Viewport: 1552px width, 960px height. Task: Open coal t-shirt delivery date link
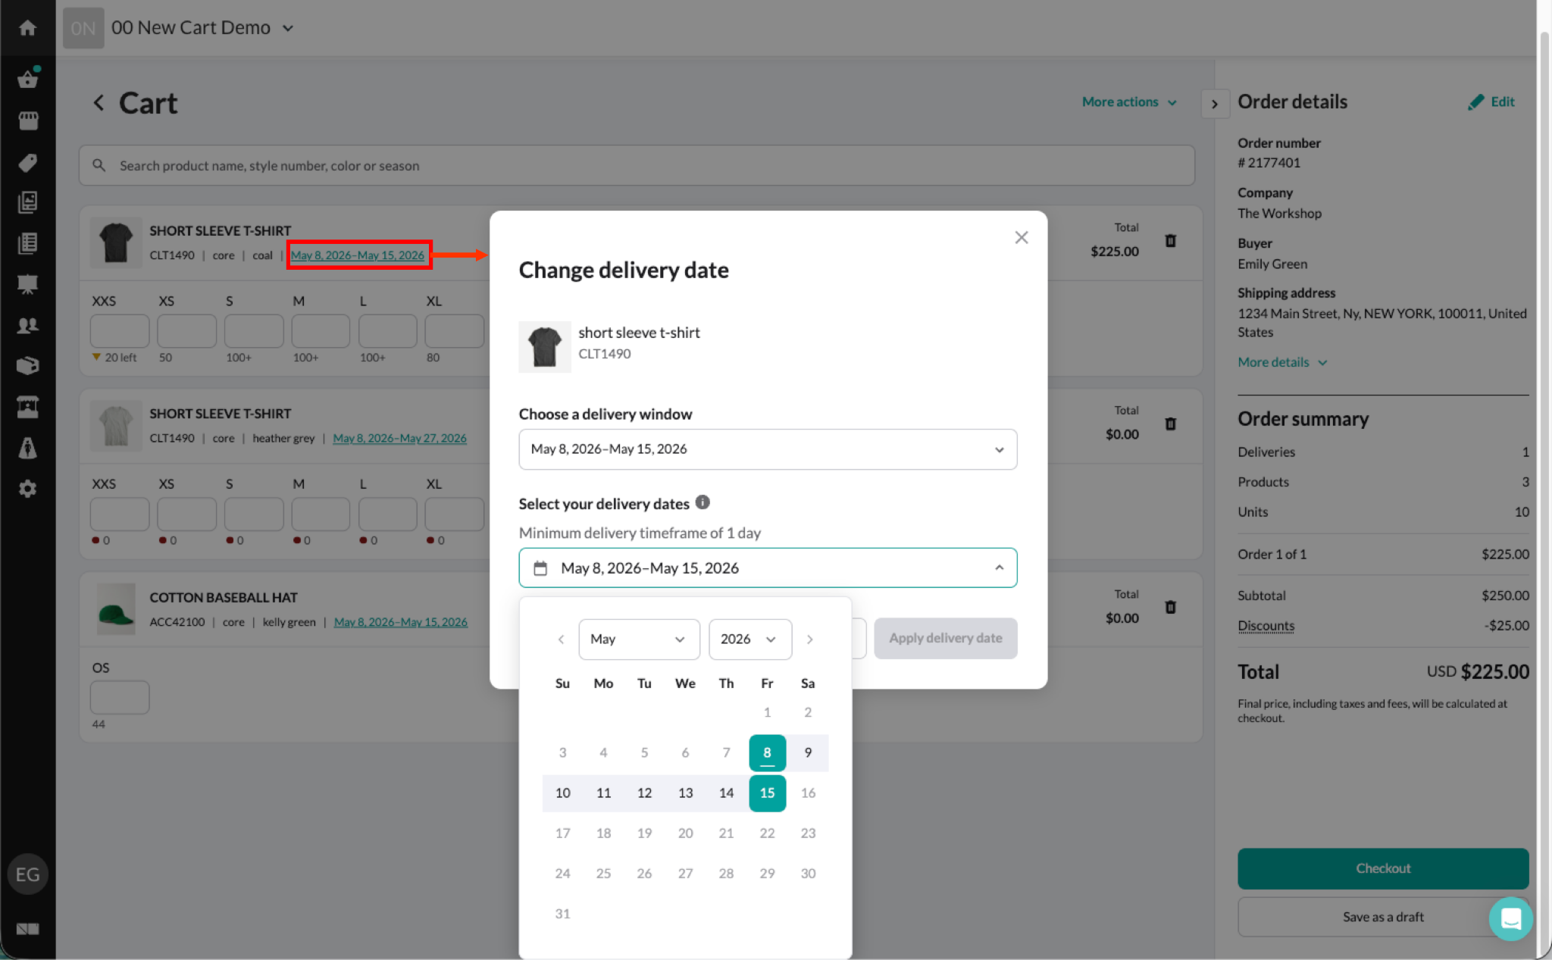[358, 255]
